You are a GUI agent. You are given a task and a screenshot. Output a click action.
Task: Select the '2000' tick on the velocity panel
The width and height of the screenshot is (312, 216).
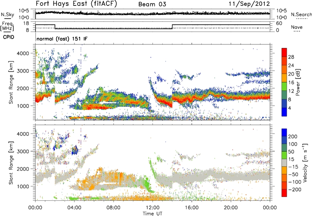23,169
